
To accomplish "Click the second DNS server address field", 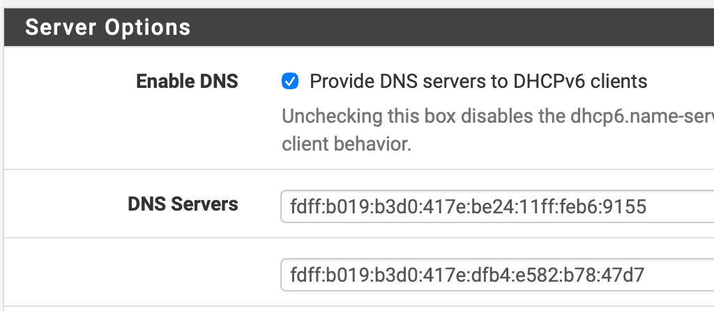I will (x=496, y=275).
